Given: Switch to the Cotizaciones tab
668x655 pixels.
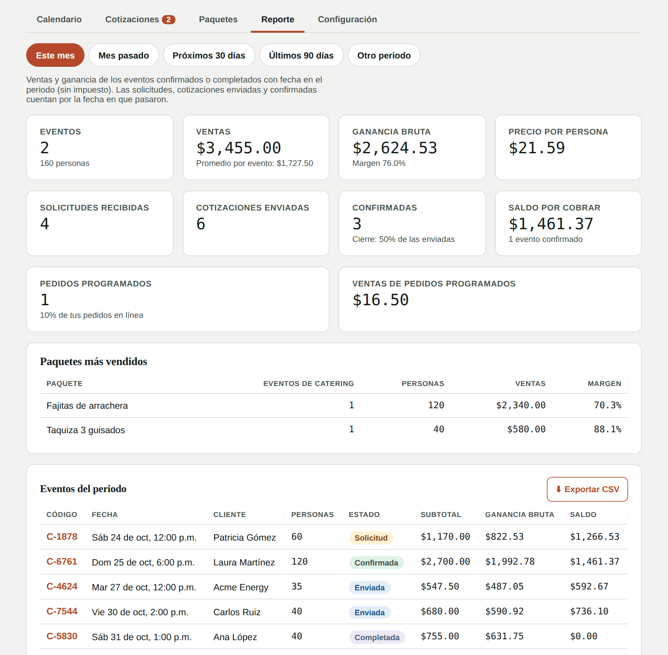Looking at the screenshot, I should click(140, 19).
